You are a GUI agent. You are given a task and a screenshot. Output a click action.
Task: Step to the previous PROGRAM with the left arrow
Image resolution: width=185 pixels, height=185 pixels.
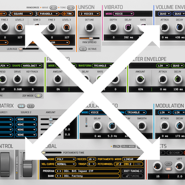58,171
